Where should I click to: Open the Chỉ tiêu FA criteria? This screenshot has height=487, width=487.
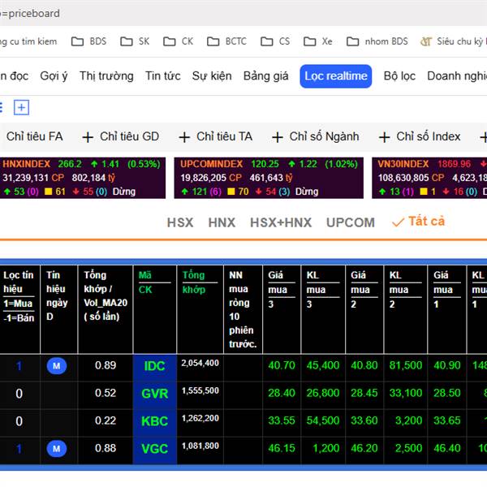point(34,136)
